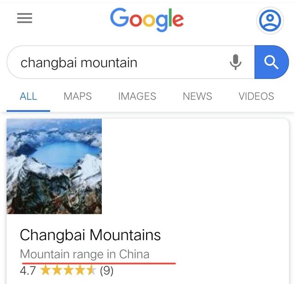Click the blank card area beside the photo
The width and height of the screenshot is (295, 284).
pos(195,166)
